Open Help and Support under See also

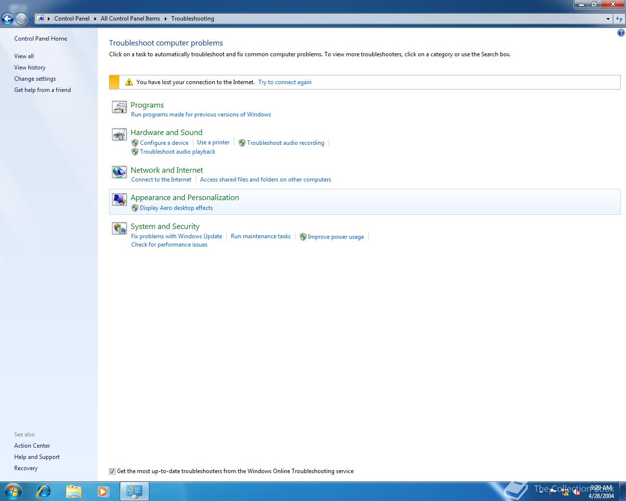[37, 457]
